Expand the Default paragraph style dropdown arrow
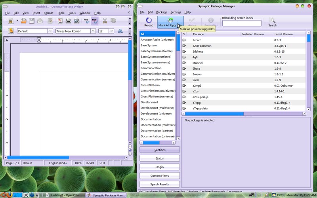The height and width of the screenshot is (198, 317). tap(50, 31)
